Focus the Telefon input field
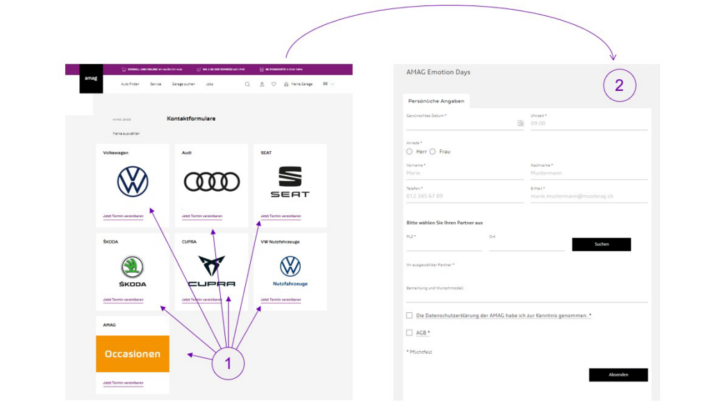This screenshot has width=726, height=408. point(465,196)
